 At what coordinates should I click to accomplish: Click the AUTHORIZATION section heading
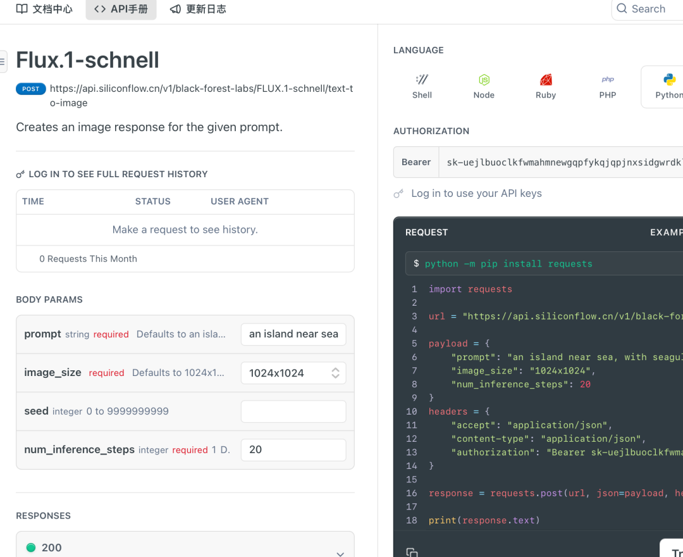(431, 131)
